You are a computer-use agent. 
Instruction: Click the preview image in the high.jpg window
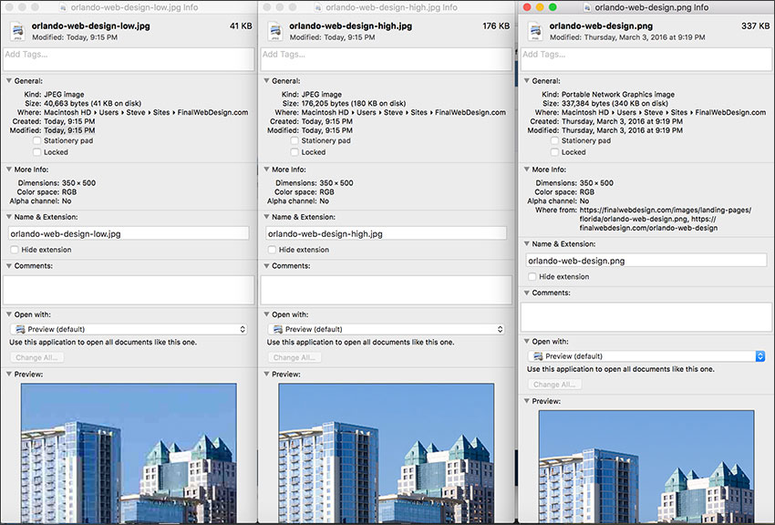click(386, 453)
